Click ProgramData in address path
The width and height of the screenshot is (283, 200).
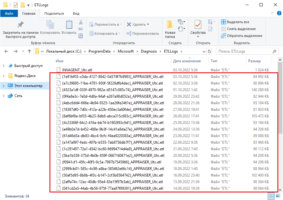[100, 51]
